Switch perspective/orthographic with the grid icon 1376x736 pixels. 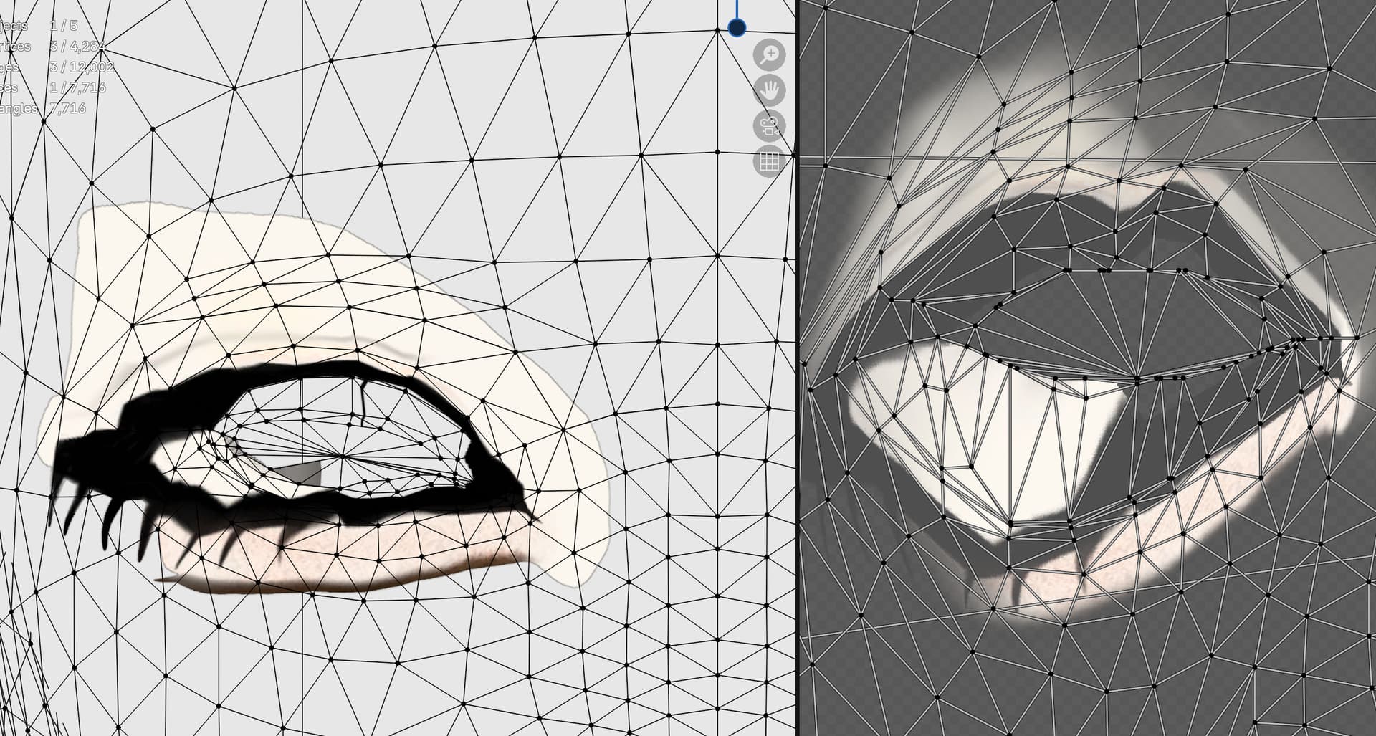770,161
